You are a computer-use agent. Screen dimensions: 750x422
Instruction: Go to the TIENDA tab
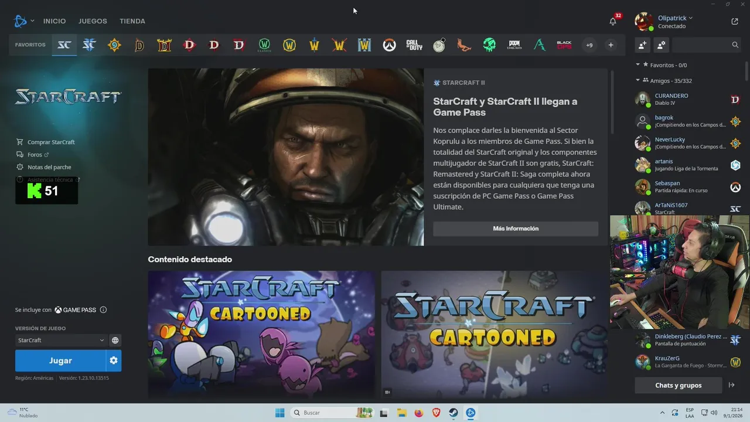pyautogui.click(x=132, y=21)
